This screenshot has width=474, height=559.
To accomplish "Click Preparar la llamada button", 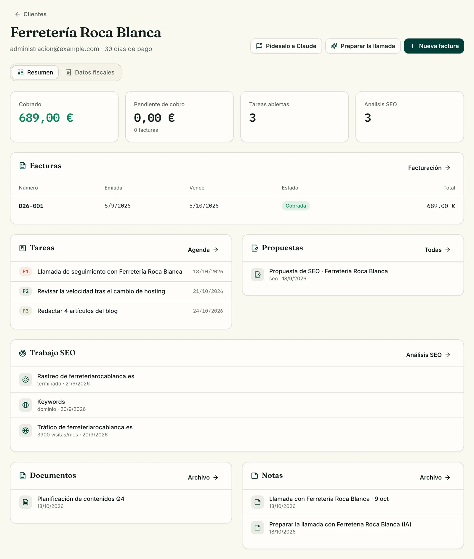I will pos(363,46).
